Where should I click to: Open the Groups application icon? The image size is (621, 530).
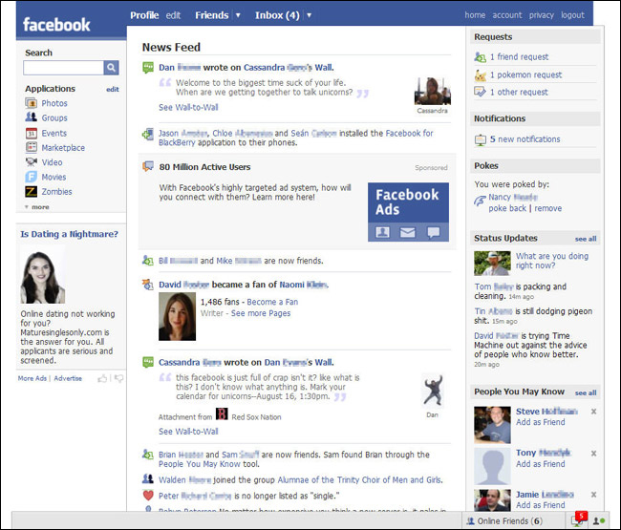coord(32,117)
